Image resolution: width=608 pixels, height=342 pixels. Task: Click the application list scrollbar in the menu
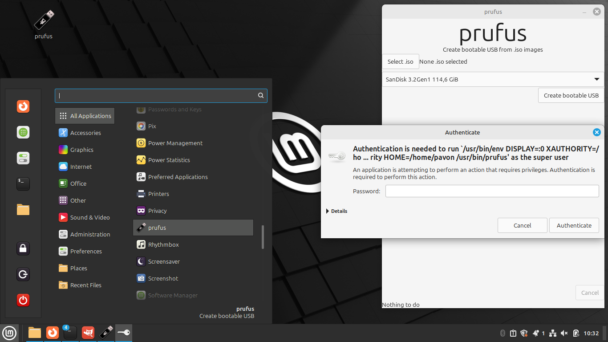263,237
